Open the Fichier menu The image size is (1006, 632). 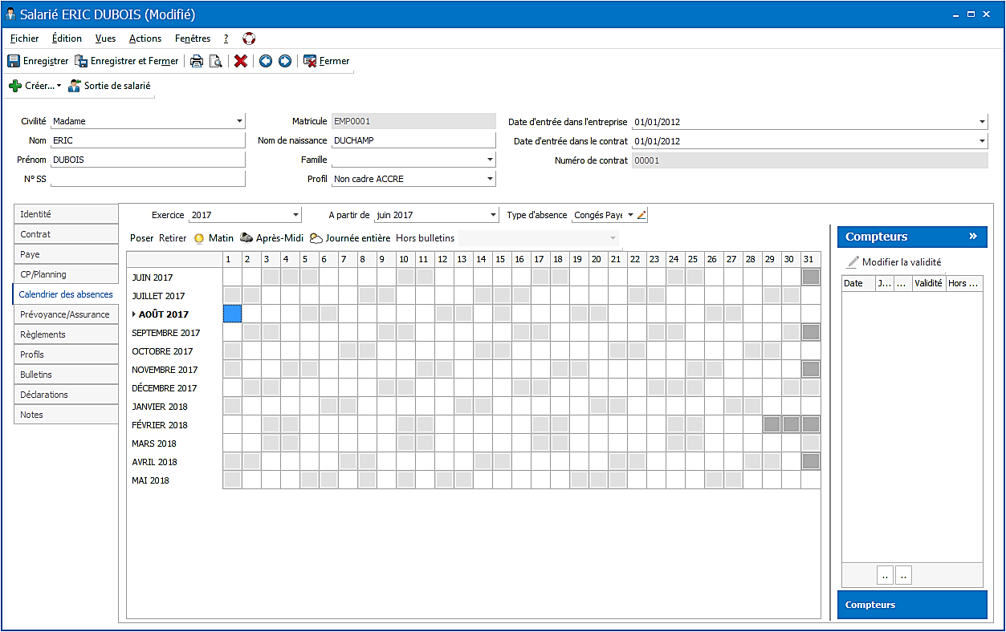click(x=25, y=38)
